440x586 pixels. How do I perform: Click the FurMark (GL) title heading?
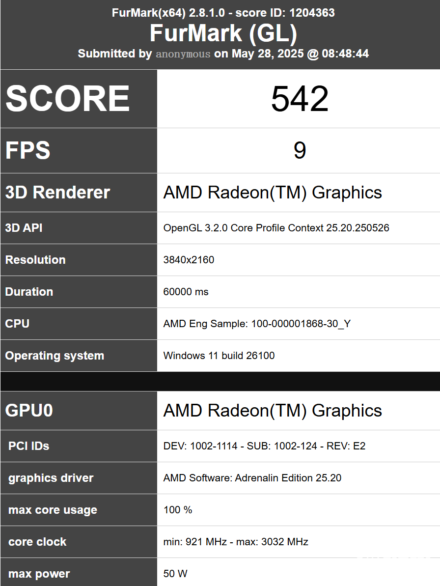223,33
